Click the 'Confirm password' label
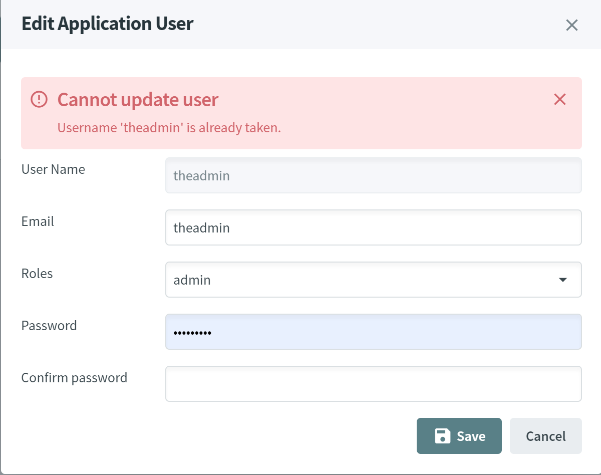601x475 pixels. tap(74, 378)
